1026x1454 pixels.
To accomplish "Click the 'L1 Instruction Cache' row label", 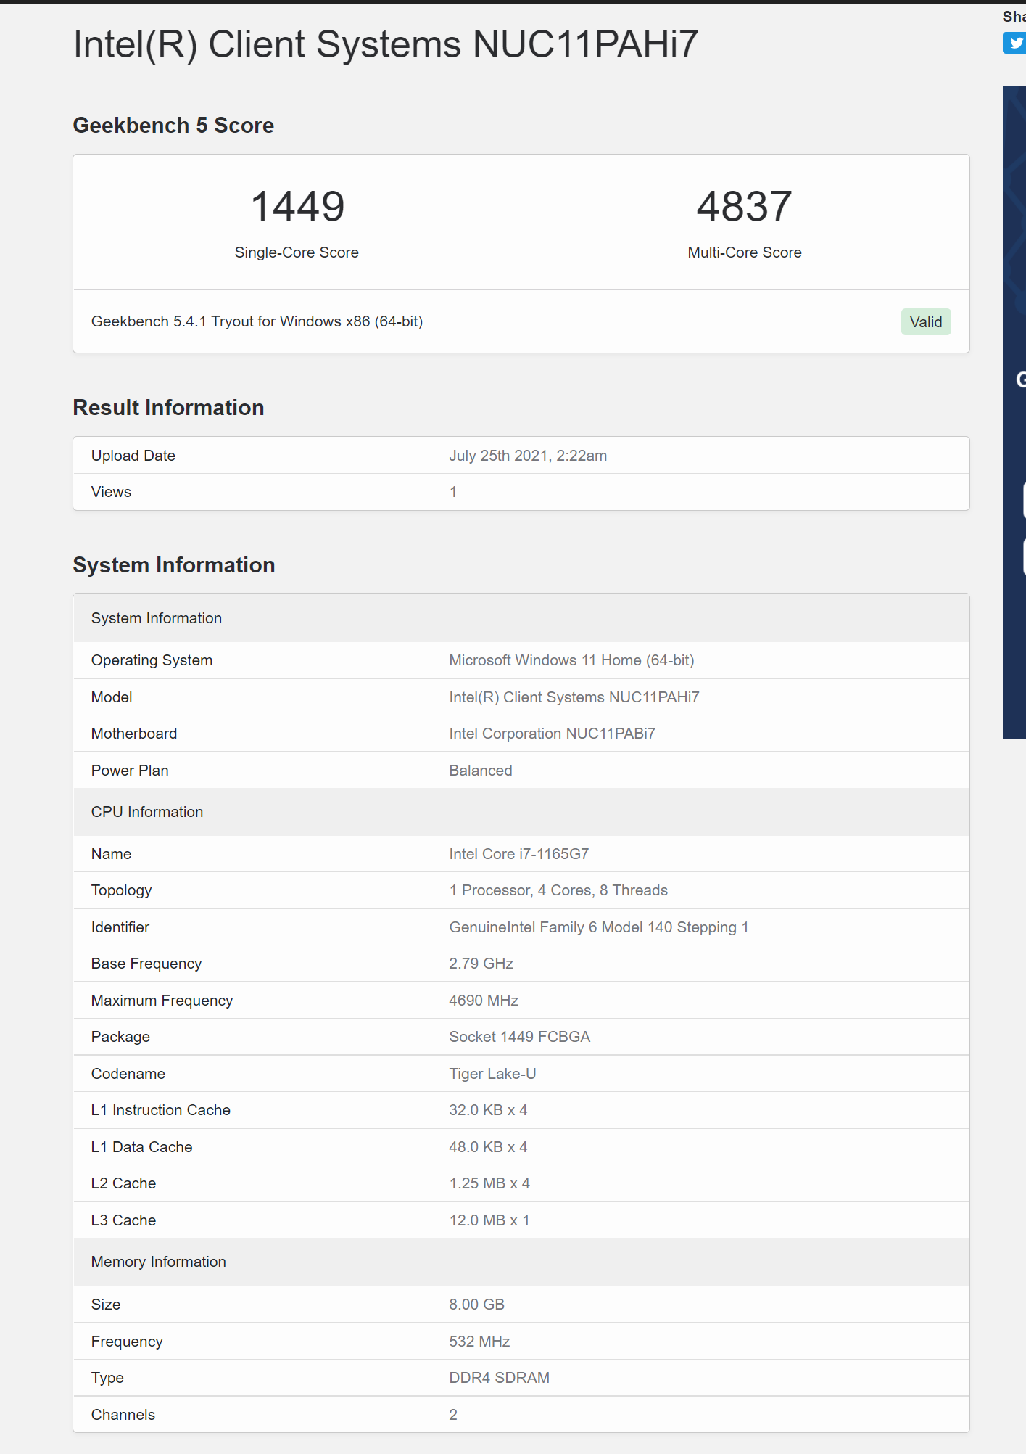I will [x=161, y=1110].
